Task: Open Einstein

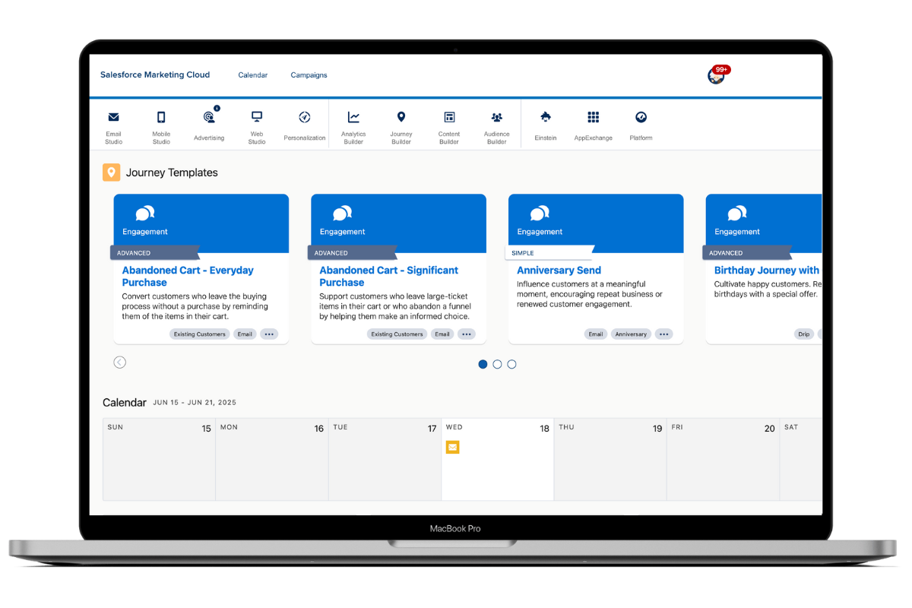Action: pyautogui.click(x=546, y=125)
